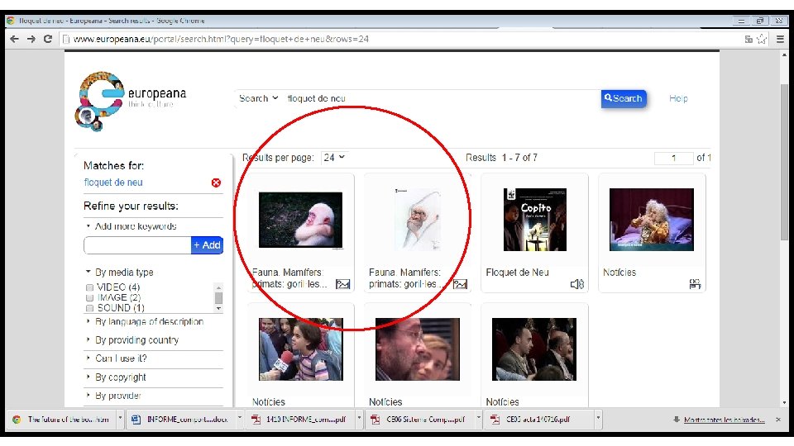Image resolution: width=794 pixels, height=446 pixels.
Task: Click the media type list scrollbar
Action: (x=218, y=298)
